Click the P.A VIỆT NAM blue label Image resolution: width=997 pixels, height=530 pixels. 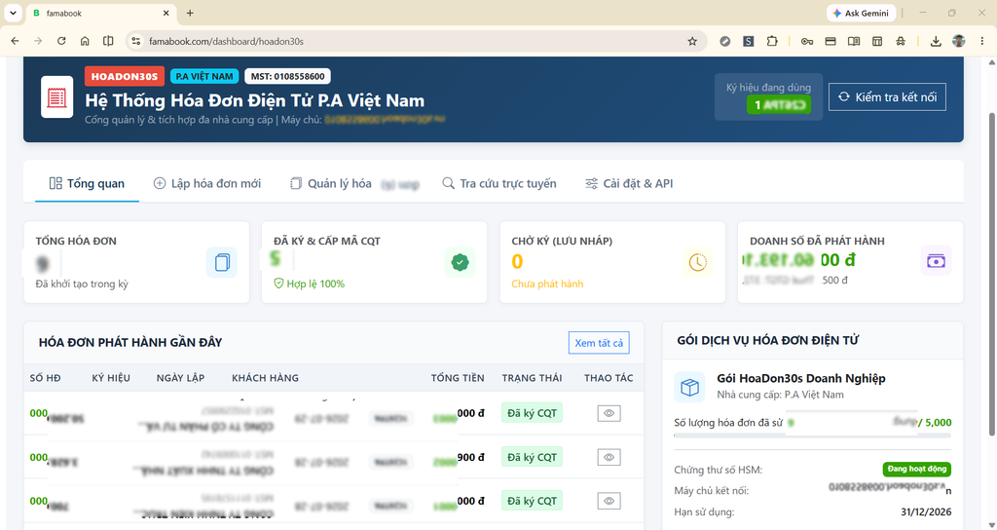204,76
